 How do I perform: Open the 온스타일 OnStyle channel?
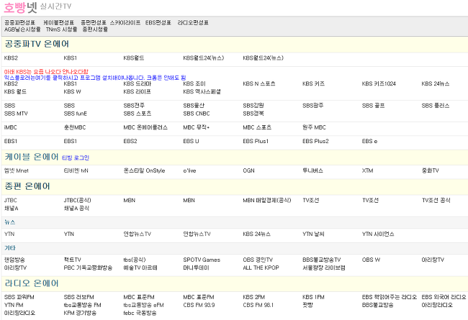[144, 170]
